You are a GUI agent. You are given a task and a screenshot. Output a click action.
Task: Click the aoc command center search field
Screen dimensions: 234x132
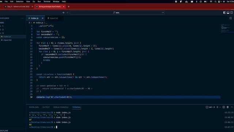pyautogui.click(x=117, y=13)
